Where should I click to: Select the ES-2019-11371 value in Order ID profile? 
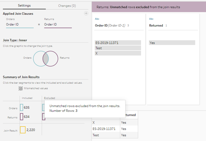click(x=118, y=43)
